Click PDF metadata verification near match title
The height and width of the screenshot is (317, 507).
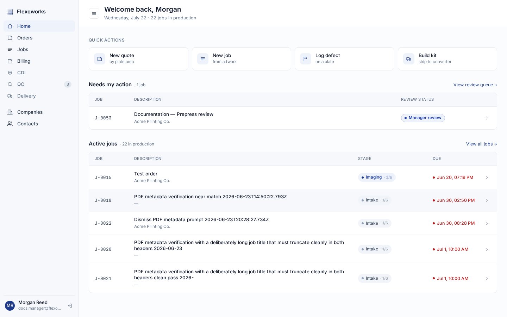(211, 197)
